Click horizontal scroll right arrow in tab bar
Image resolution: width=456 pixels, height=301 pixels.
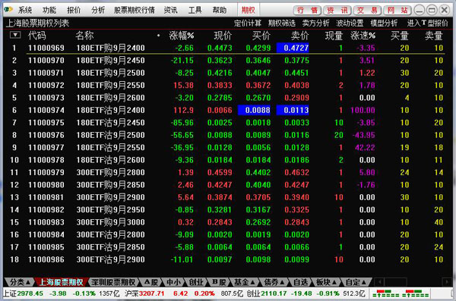tap(448, 282)
